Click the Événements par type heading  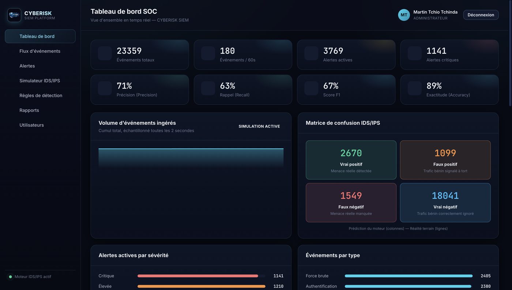(x=333, y=255)
